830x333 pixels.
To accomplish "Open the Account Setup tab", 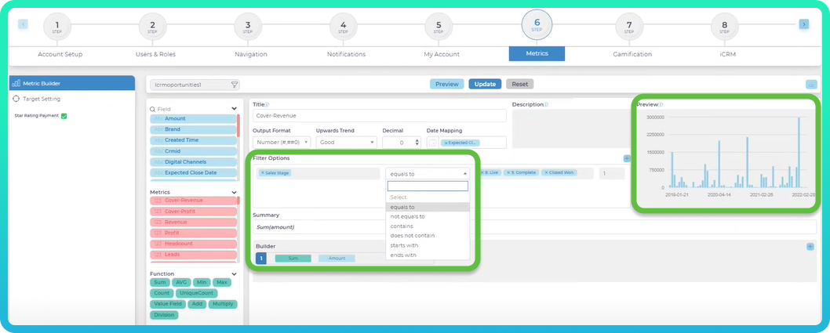I will (x=60, y=54).
